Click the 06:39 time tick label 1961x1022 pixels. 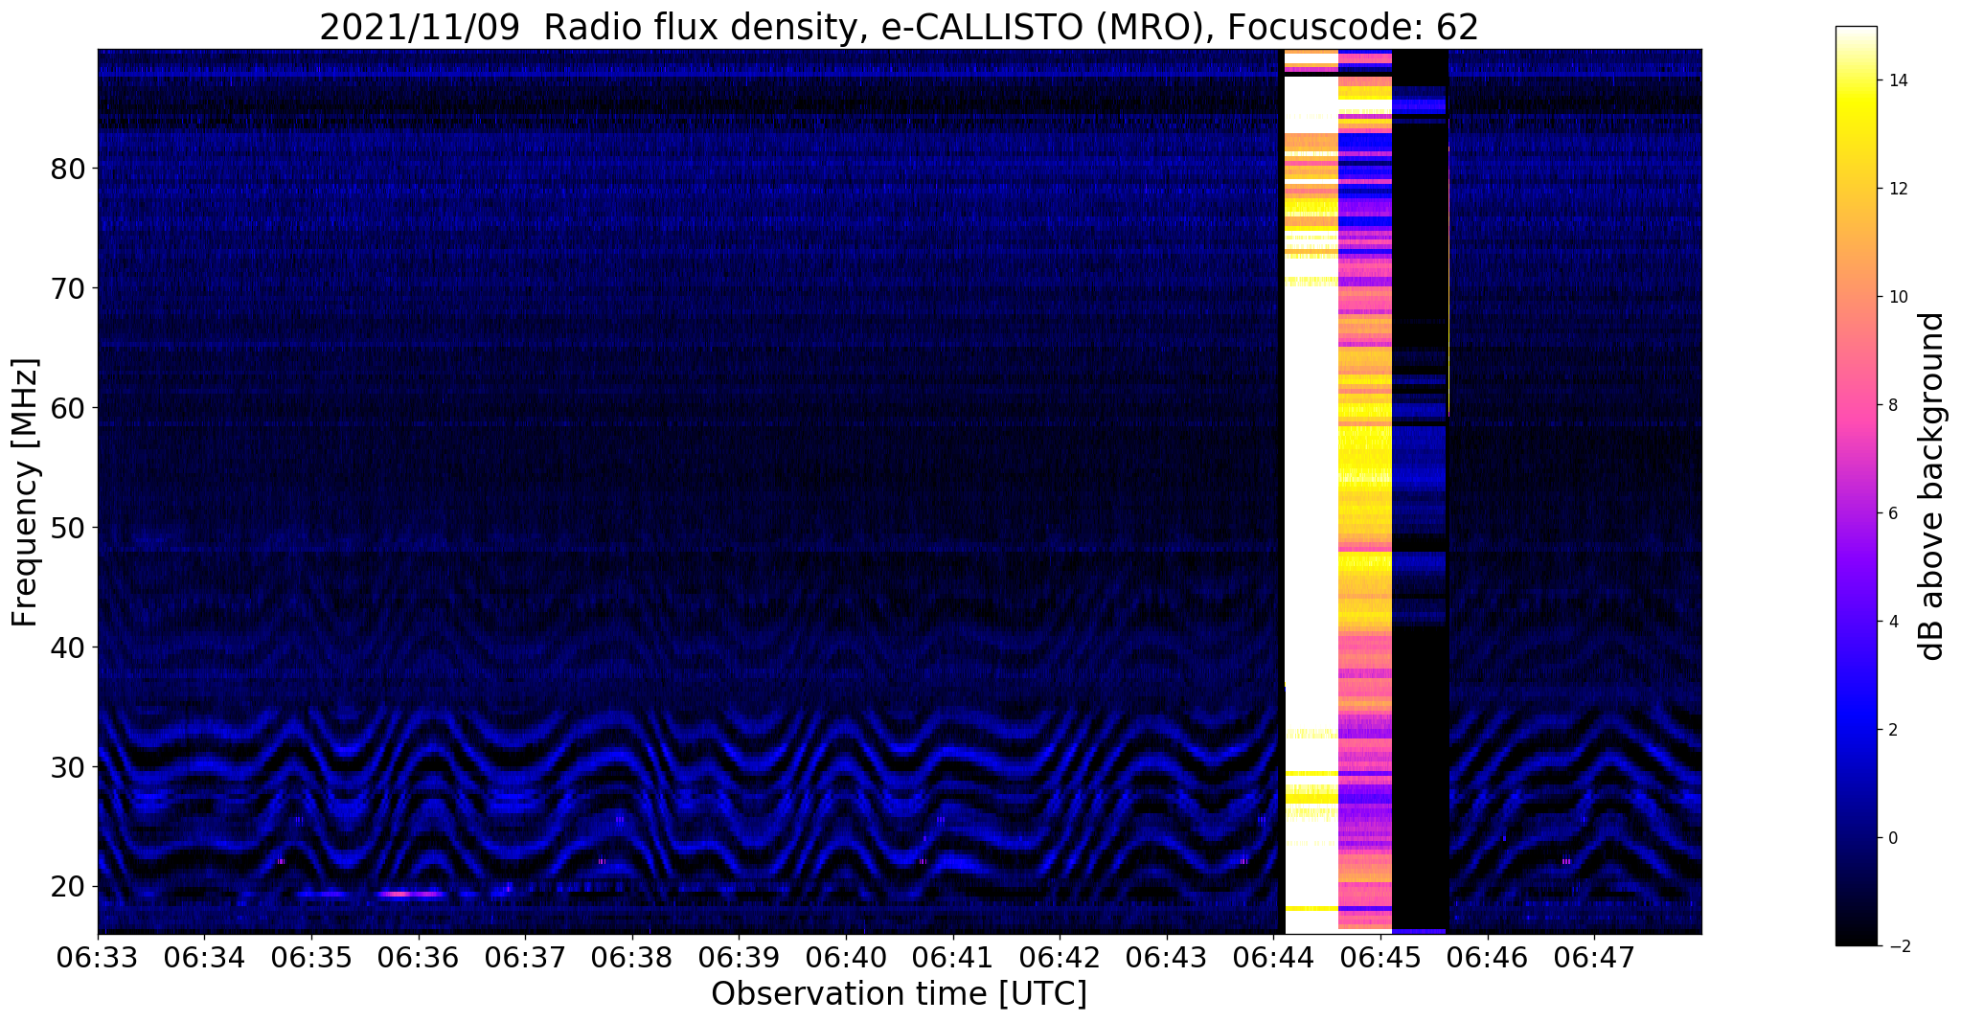coord(739,957)
